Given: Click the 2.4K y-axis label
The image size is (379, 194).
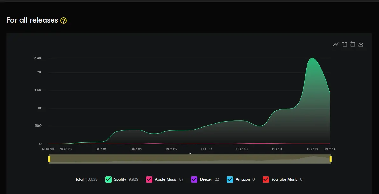Looking at the screenshot, I should point(38,58).
